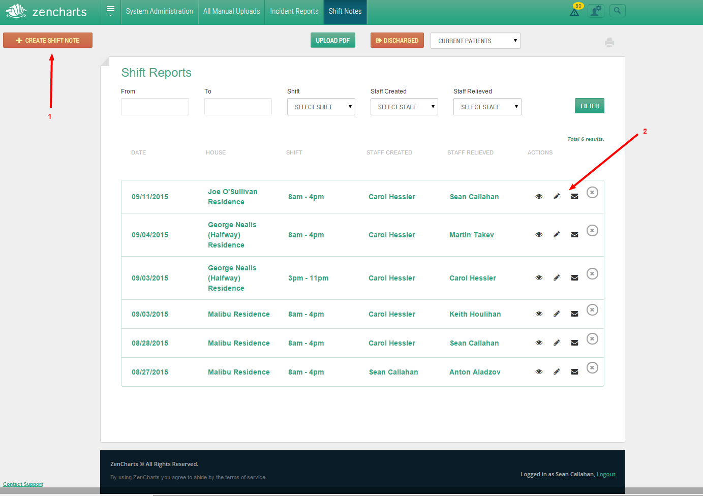Delete the 09/04/2015 George Nealis report
703x496 pixels.
click(592, 231)
